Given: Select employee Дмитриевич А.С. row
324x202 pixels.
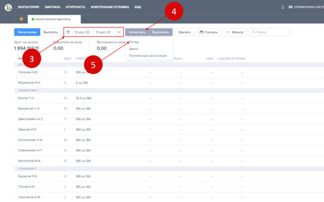Looking at the screenshot, I should (169, 119).
